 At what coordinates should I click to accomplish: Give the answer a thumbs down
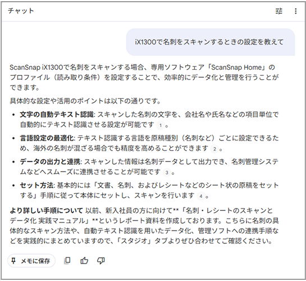pos(101,261)
